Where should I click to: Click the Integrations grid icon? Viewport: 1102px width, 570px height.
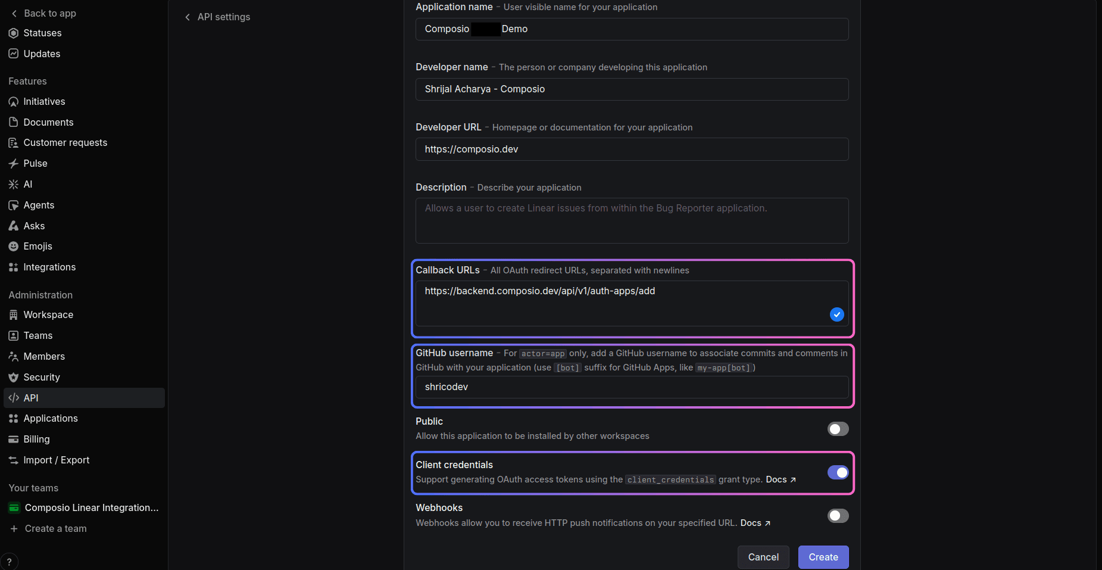[13, 267]
